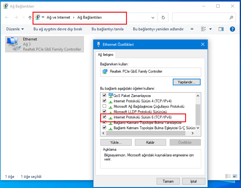Uncheck İnternet Protokolü Sürüm 4 checkbox

[x=104, y=101]
